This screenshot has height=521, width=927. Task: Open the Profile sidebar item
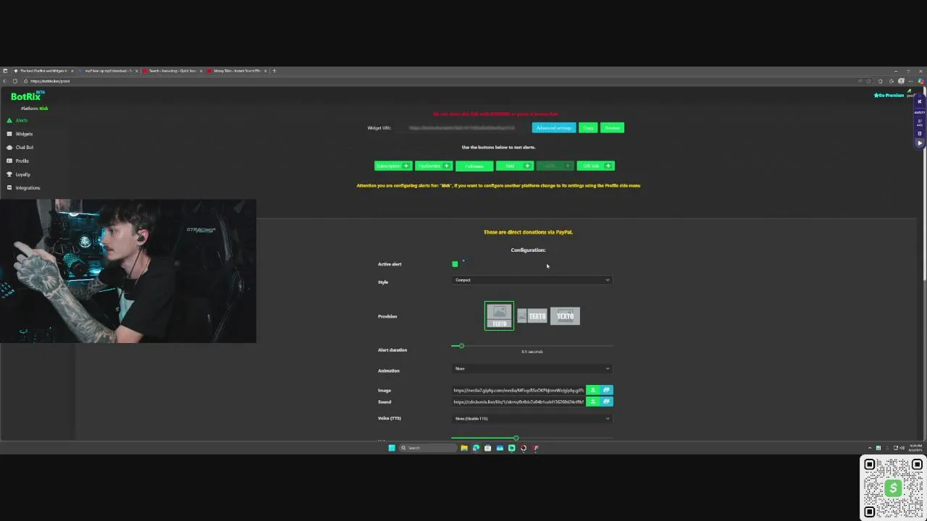pos(22,161)
